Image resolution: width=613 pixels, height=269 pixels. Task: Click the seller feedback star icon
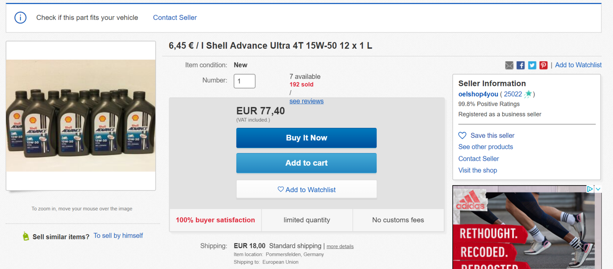(x=528, y=94)
